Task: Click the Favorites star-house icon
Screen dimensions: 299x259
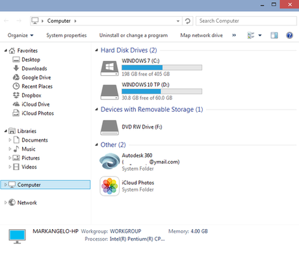Action: 12,51
